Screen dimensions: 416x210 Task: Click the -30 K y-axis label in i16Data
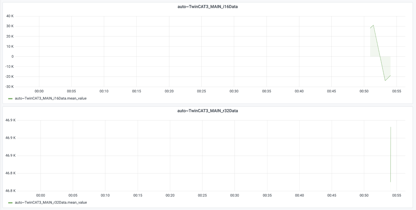point(10,87)
